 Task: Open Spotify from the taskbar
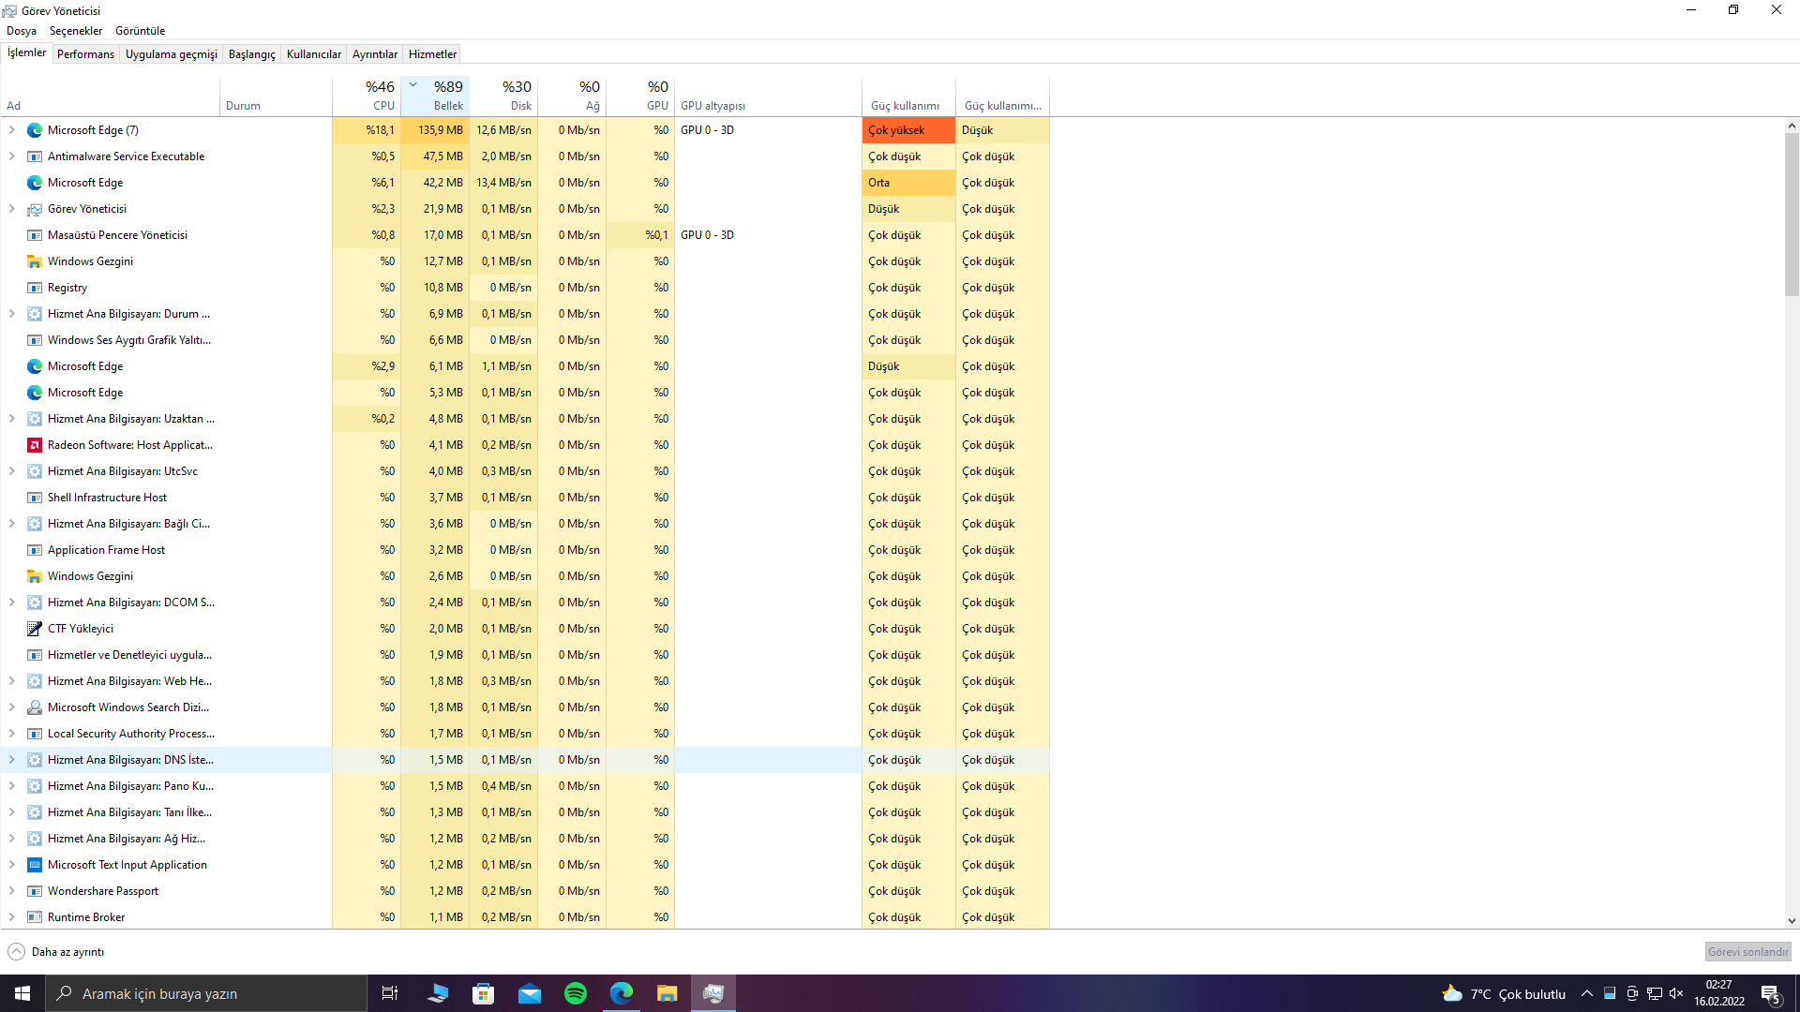click(x=576, y=993)
